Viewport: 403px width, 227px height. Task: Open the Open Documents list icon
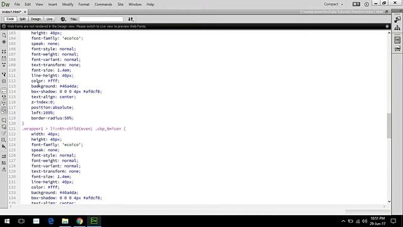[x=4, y=35]
